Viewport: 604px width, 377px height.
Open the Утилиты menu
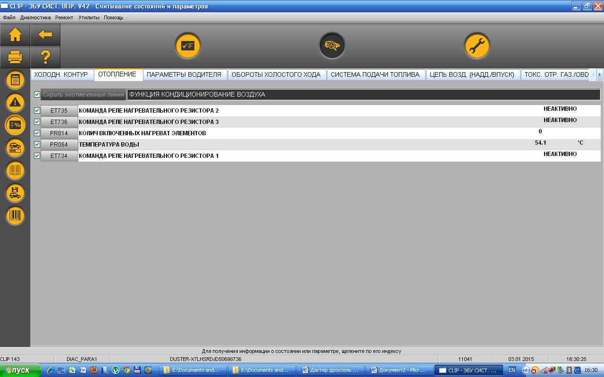89,17
